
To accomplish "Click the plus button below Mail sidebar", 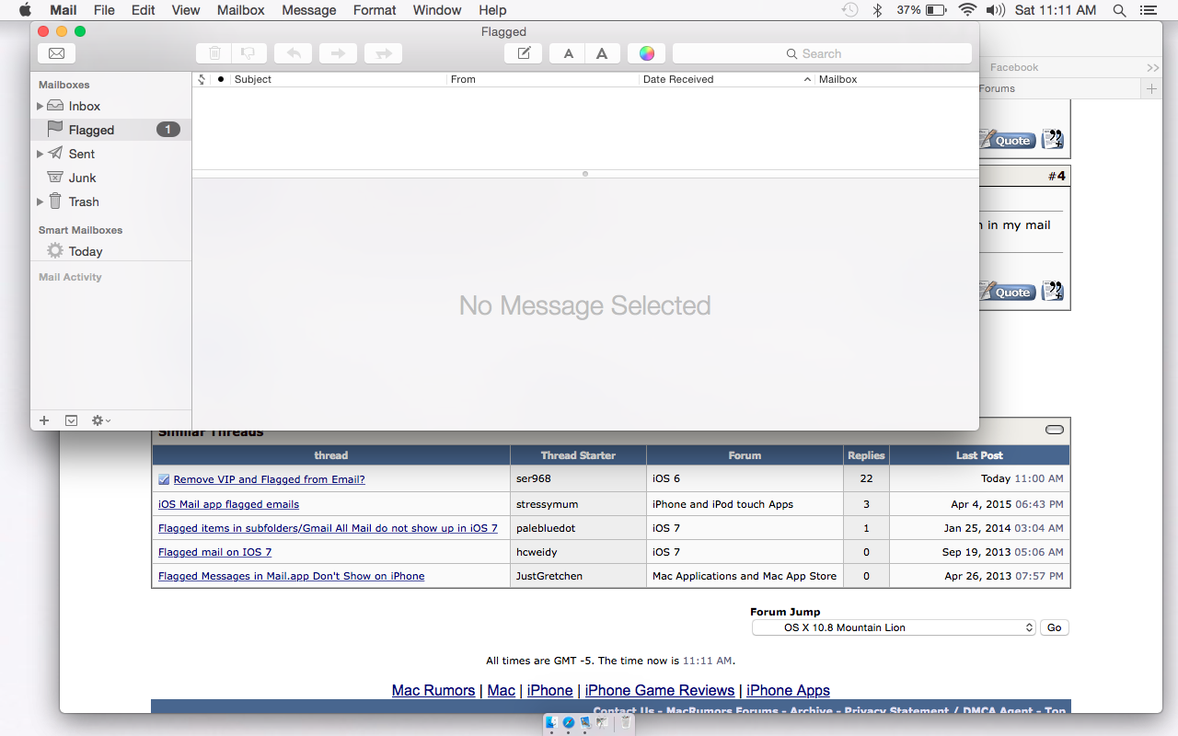I will pyautogui.click(x=44, y=420).
